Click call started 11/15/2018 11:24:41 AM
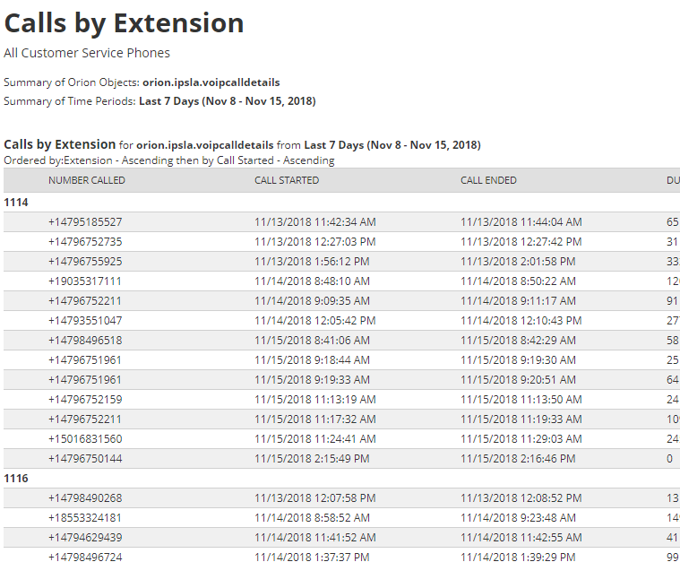The width and height of the screenshot is (680, 562). pos(314,438)
